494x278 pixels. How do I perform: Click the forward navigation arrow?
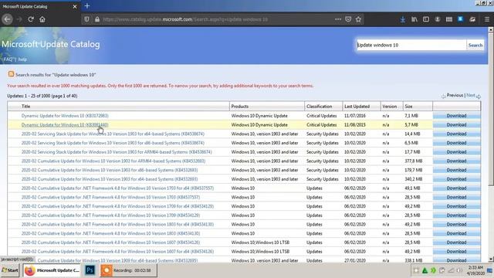(19, 19)
